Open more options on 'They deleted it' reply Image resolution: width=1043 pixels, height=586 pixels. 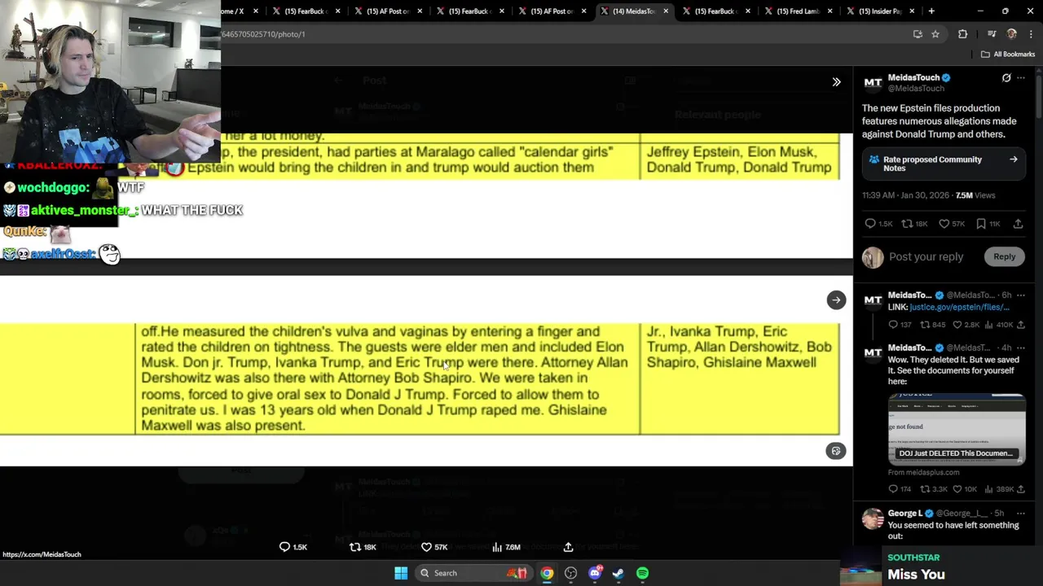[1021, 348]
